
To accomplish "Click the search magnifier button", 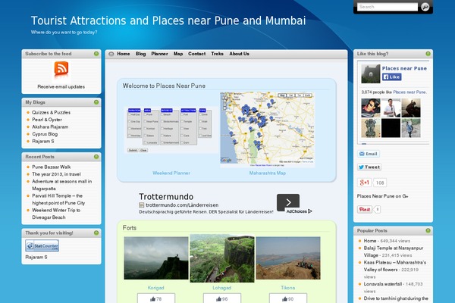I will click(x=425, y=7).
